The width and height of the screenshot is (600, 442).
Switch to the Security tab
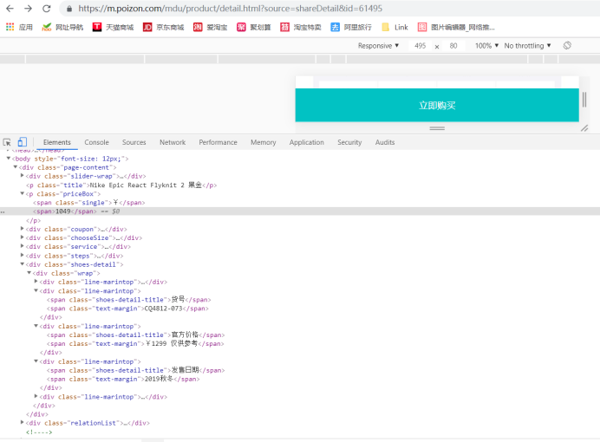tap(349, 142)
